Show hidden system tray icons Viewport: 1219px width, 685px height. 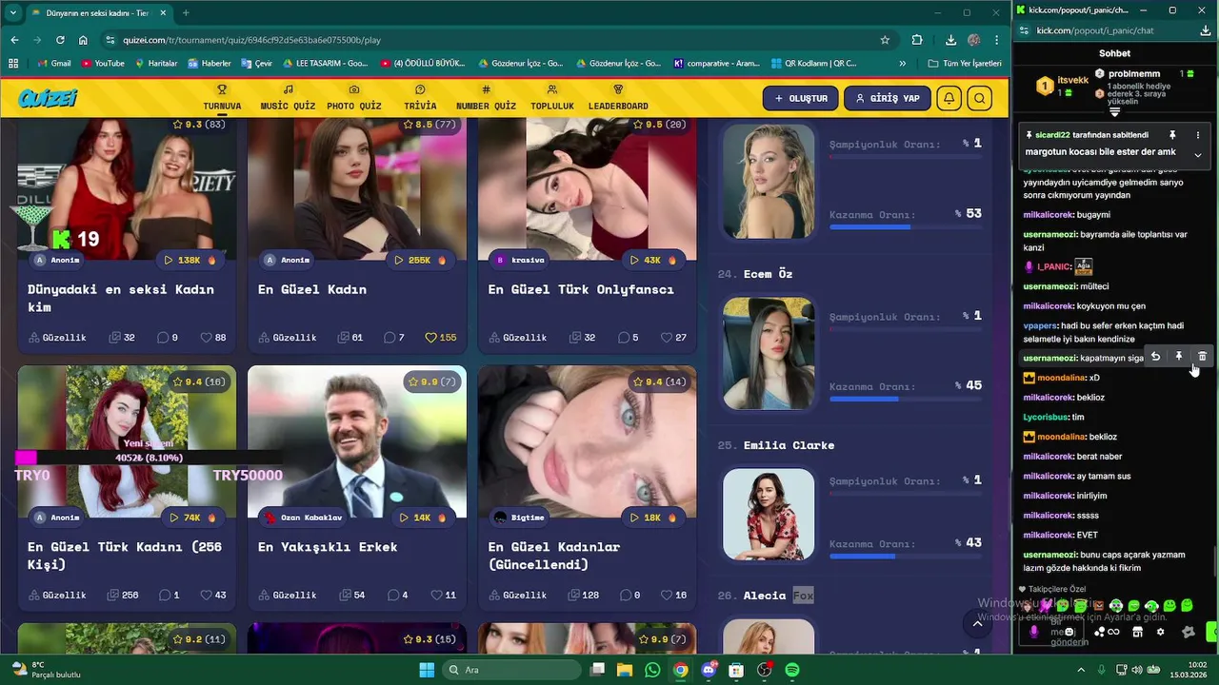[x=1081, y=670]
